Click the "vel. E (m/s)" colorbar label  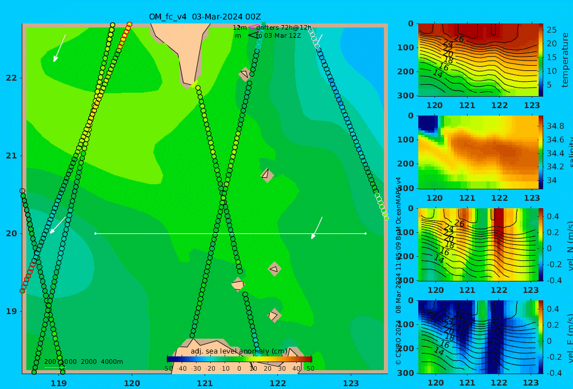(x=570, y=338)
